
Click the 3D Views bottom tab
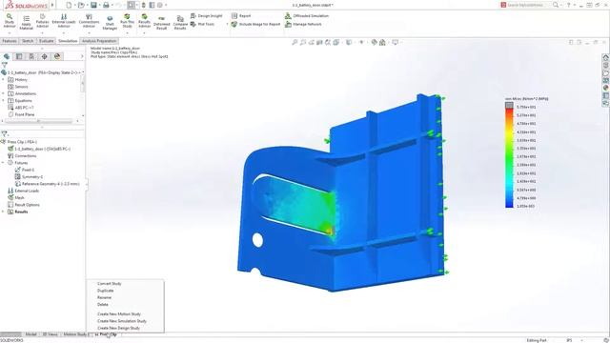50,334
